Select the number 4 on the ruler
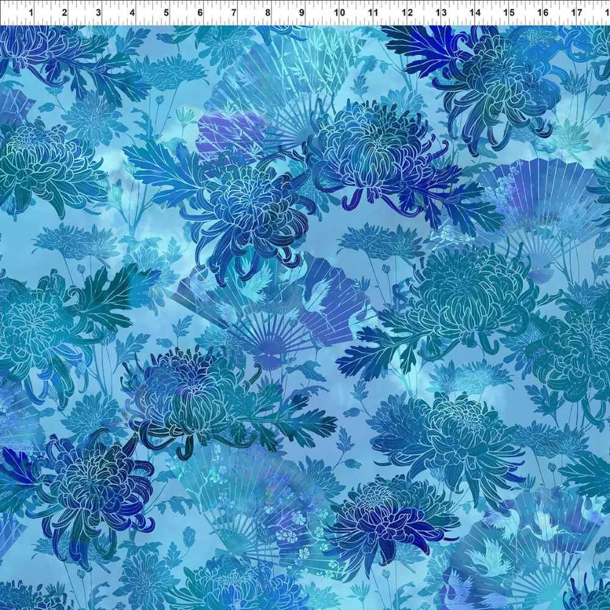The width and height of the screenshot is (610, 610). (x=132, y=12)
